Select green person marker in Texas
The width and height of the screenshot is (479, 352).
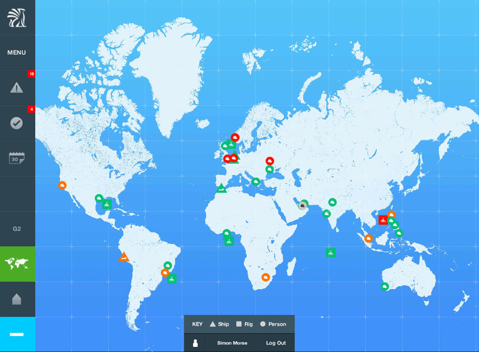99,198
